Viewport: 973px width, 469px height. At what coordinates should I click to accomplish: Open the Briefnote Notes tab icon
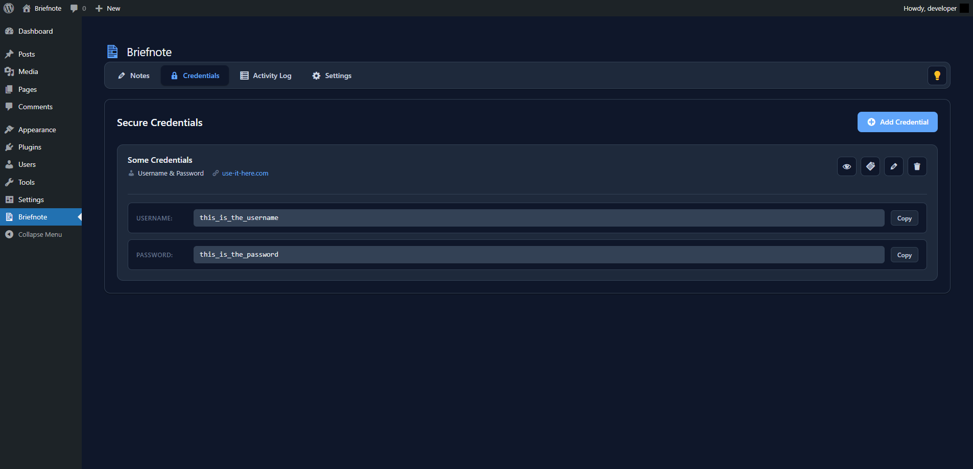point(122,76)
